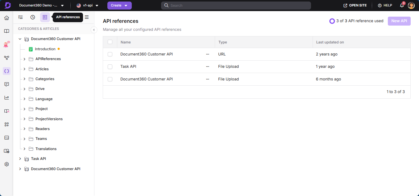Click the Recent clock icon

(x=33, y=17)
